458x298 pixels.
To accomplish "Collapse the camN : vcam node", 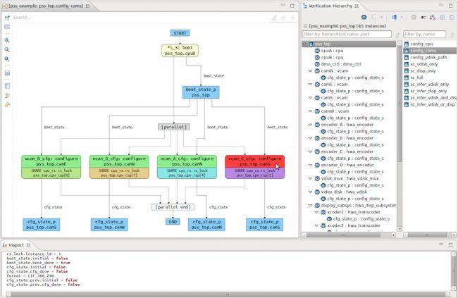I will pyautogui.click(x=311, y=70).
